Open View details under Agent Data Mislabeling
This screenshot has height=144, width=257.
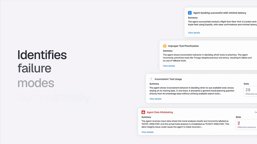[x=147, y=132]
